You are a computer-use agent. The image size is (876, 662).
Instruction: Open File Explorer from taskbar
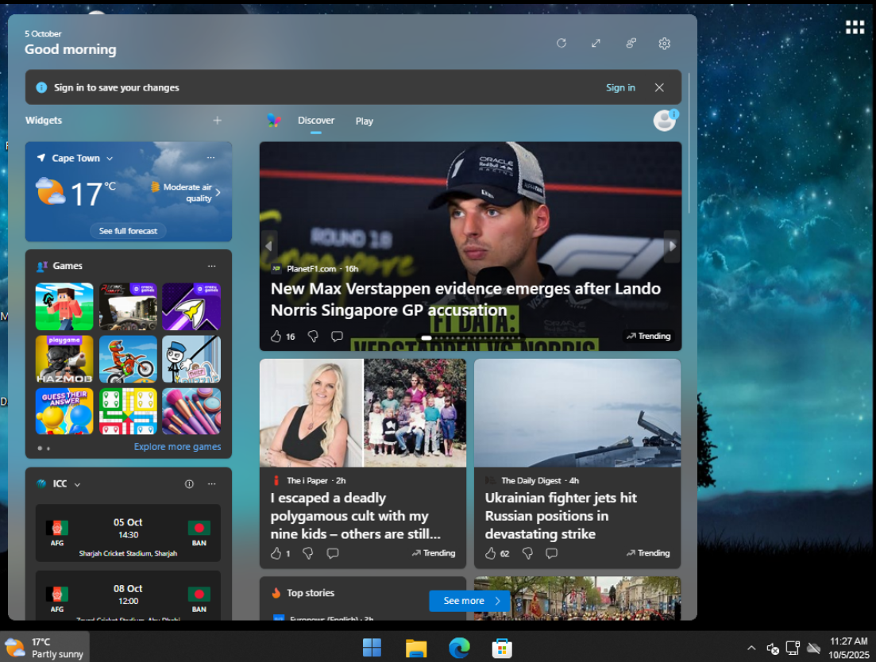pyautogui.click(x=416, y=648)
